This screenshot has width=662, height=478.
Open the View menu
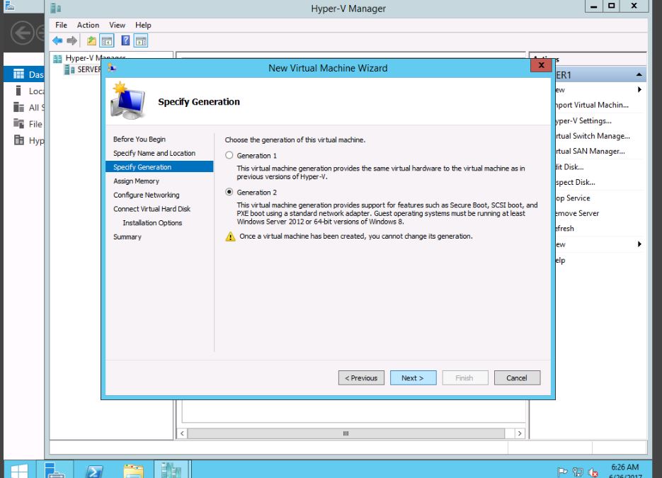[x=117, y=25]
